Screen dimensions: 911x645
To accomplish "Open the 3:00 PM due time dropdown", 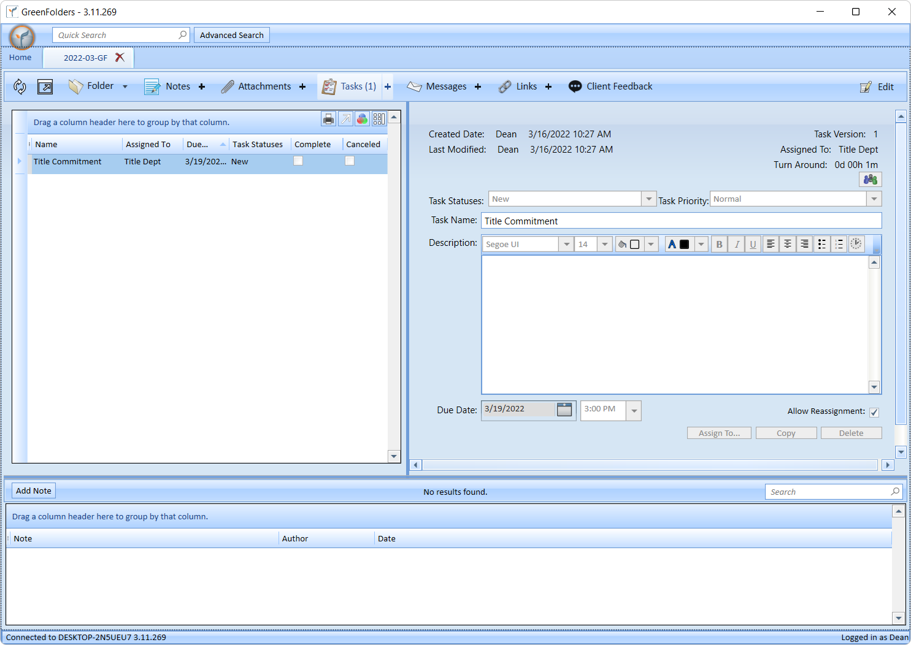I will click(634, 410).
